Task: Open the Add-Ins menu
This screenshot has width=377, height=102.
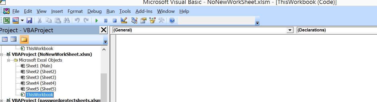Action: [144, 11]
